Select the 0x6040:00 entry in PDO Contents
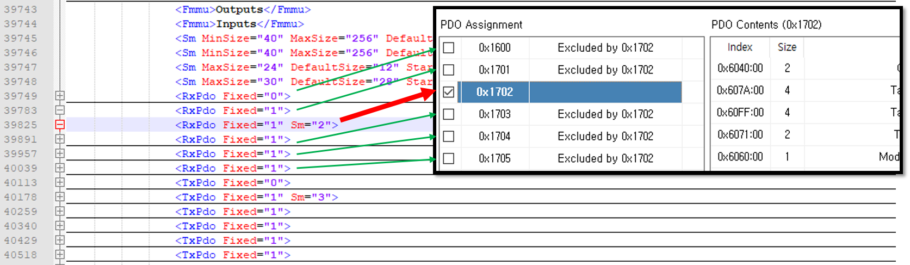This screenshot has width=910, height=265. pyautogui.click(x=740, y=68)
